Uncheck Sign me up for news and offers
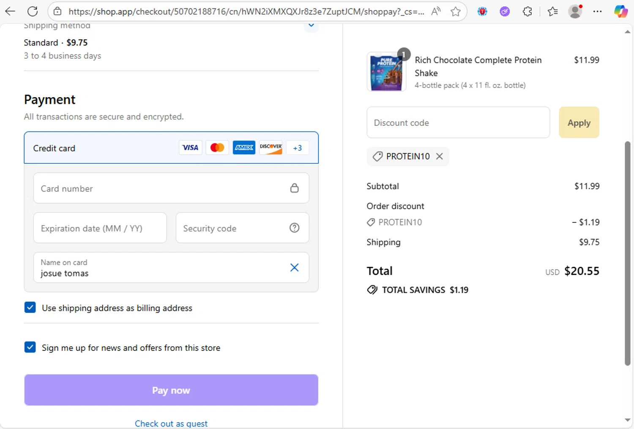 click(x=30, y=347)
